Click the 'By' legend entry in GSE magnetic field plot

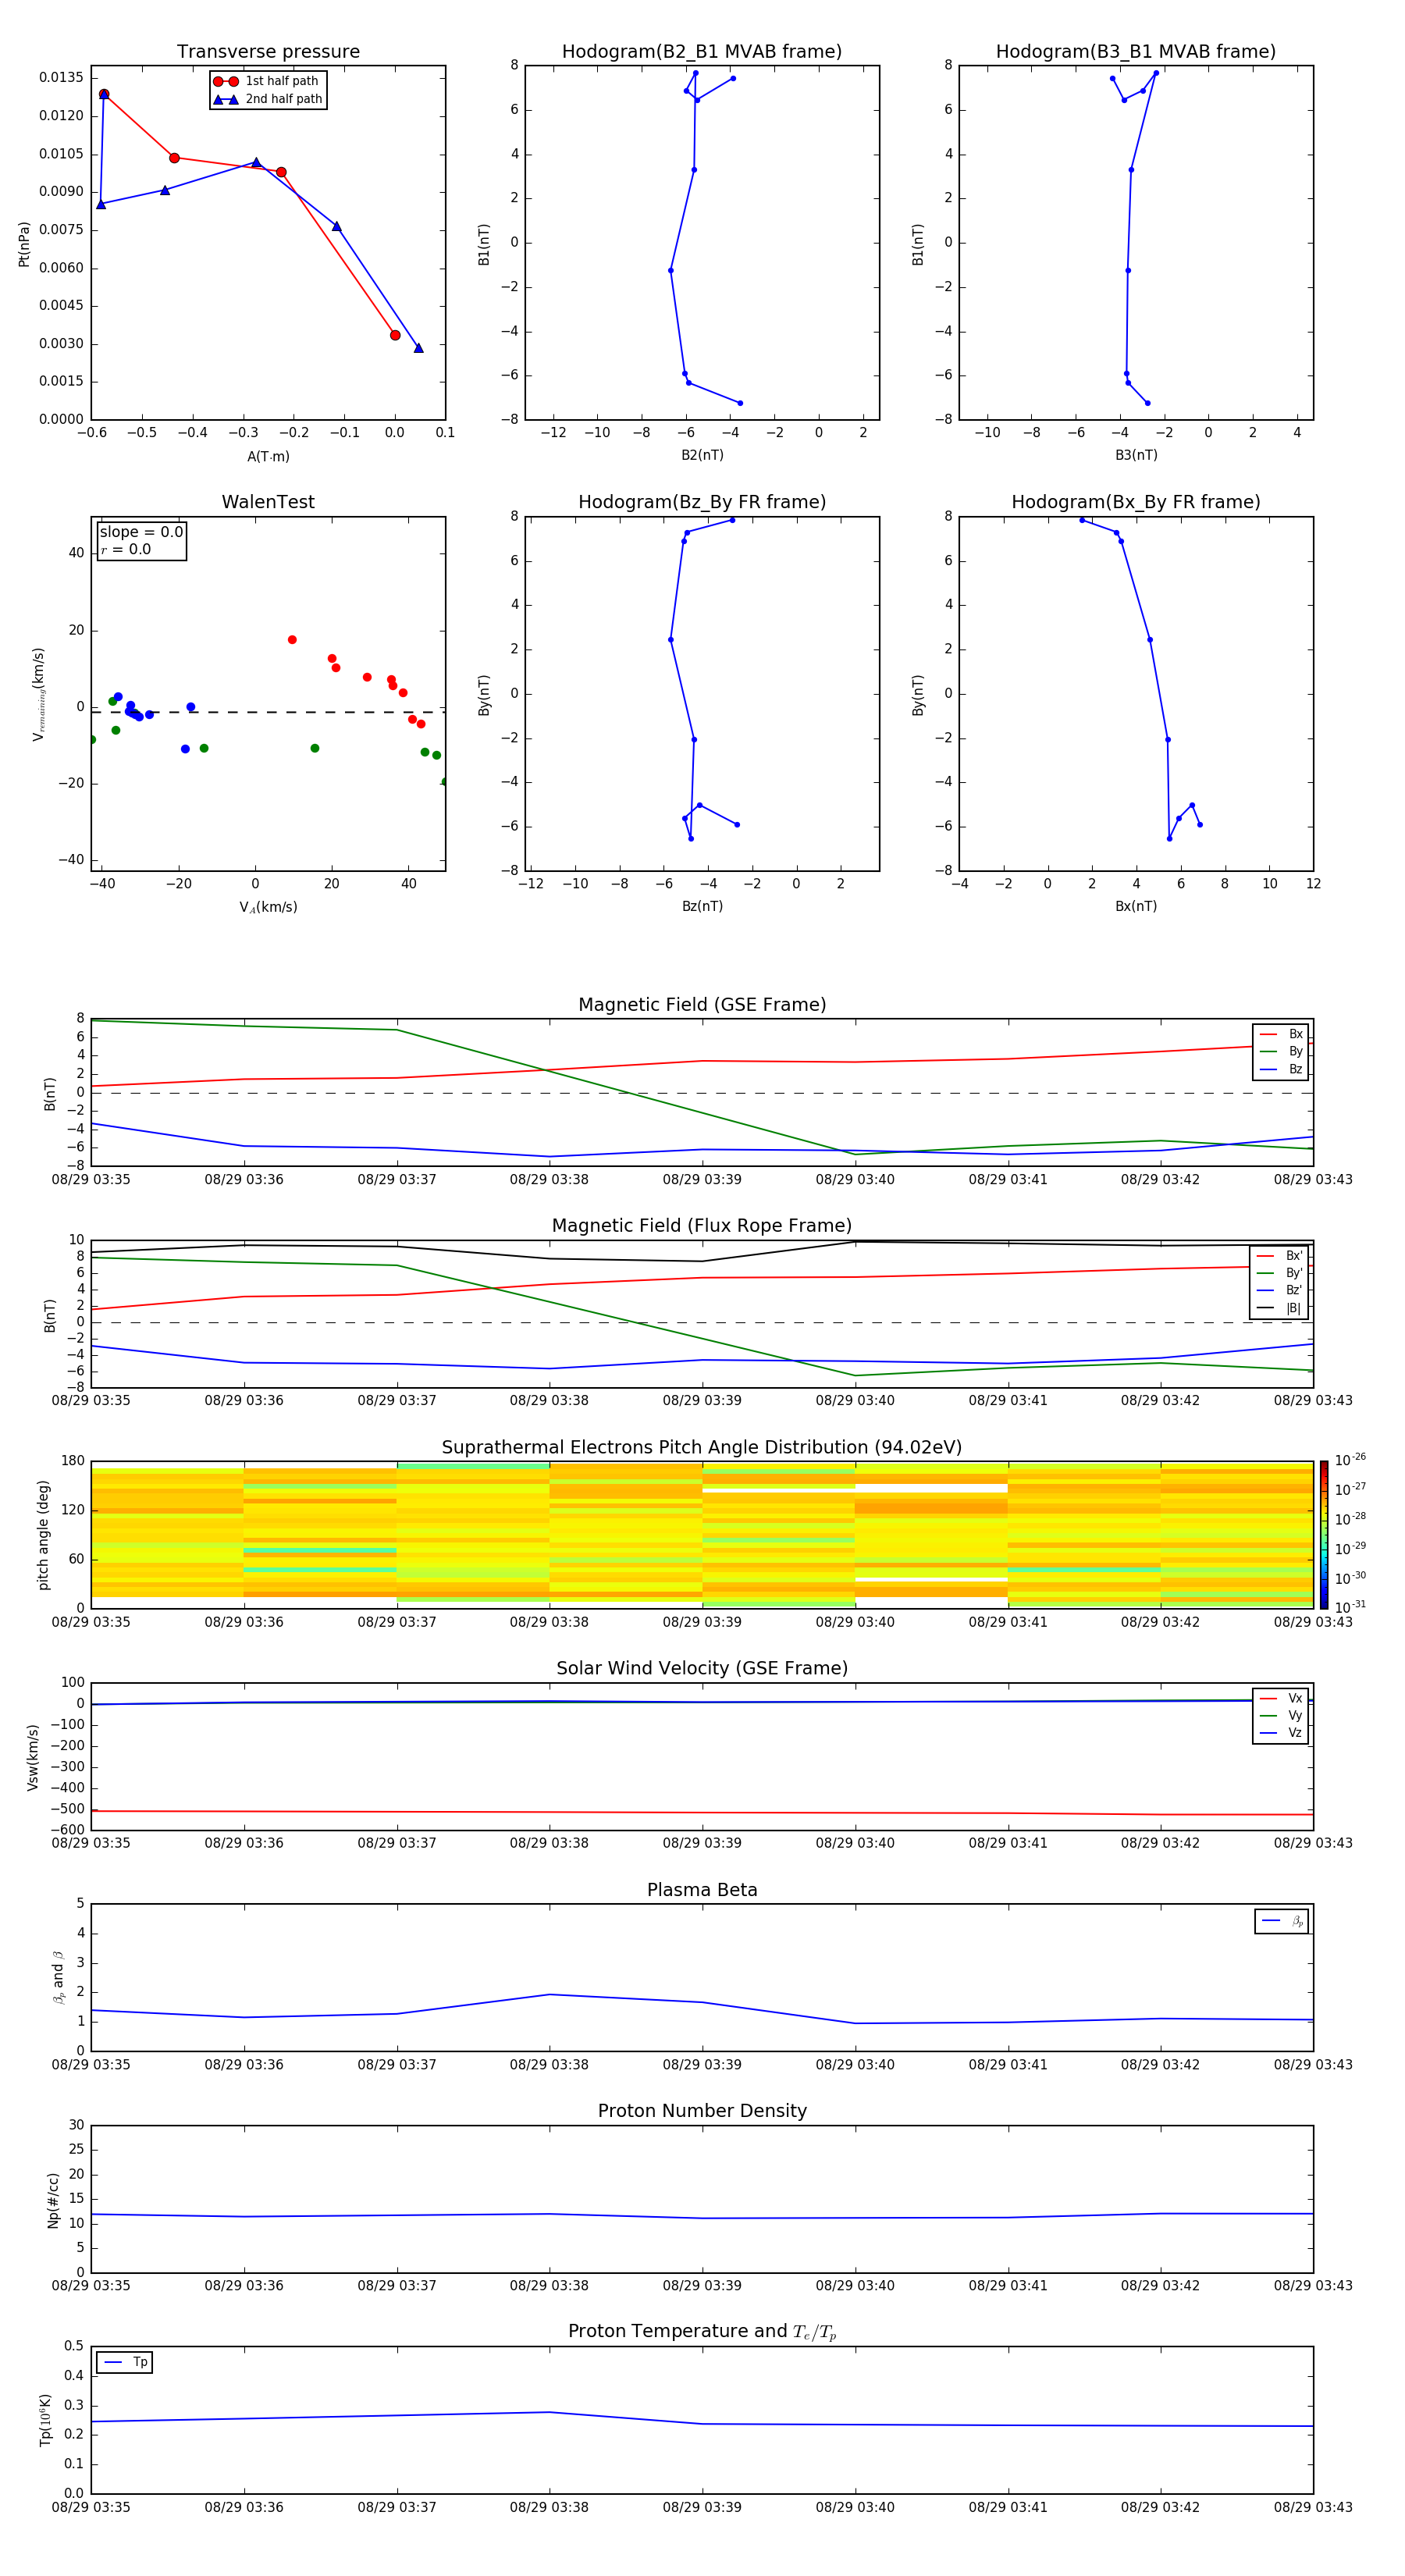1281,1052
